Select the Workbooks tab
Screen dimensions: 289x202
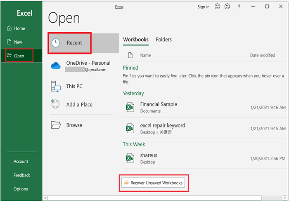coord(136,40)
